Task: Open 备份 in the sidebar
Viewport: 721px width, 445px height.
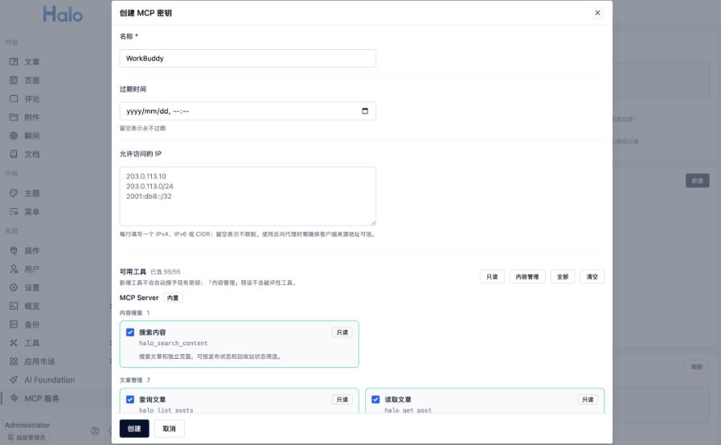Action: click(31, 324)
